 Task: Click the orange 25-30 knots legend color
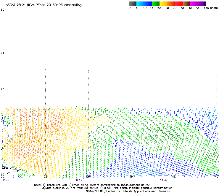pos(171,4)
